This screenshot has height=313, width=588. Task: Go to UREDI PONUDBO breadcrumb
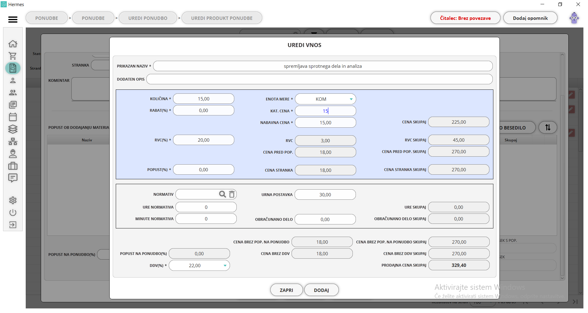148,18
